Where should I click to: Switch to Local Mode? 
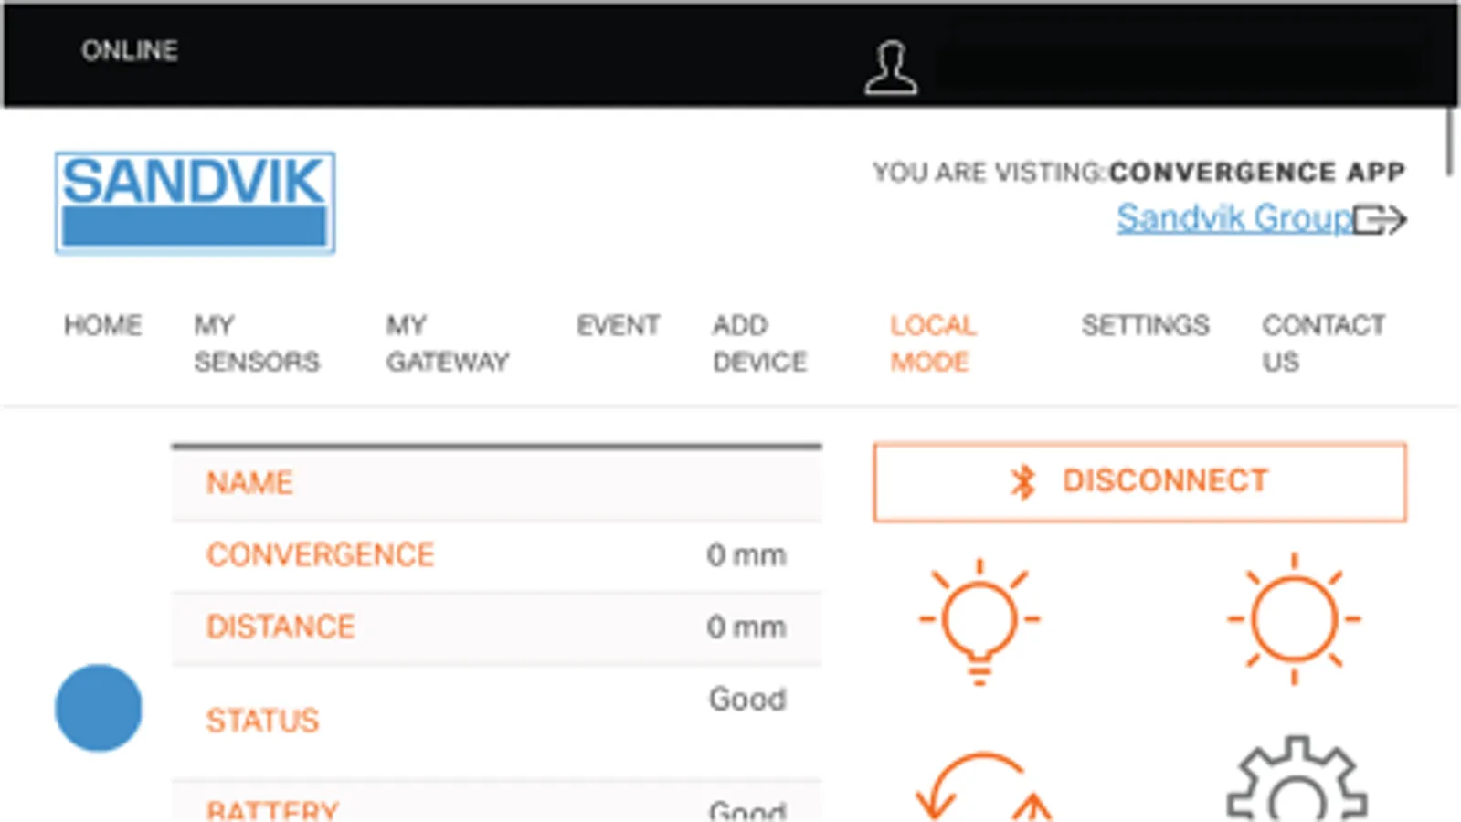coord(933,343)
